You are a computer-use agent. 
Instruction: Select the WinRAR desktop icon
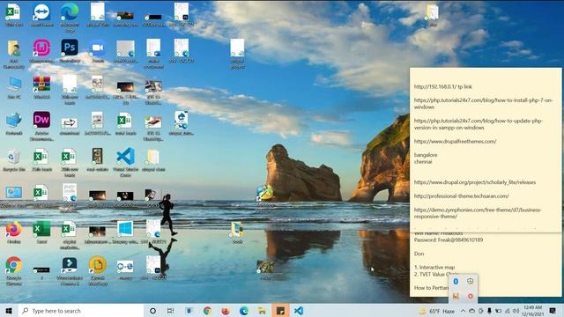pos(41,87)
